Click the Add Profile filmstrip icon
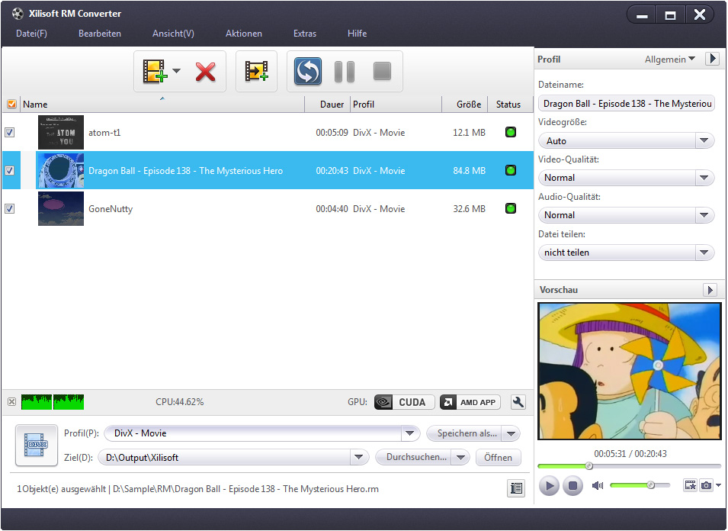 coord(256,71)
